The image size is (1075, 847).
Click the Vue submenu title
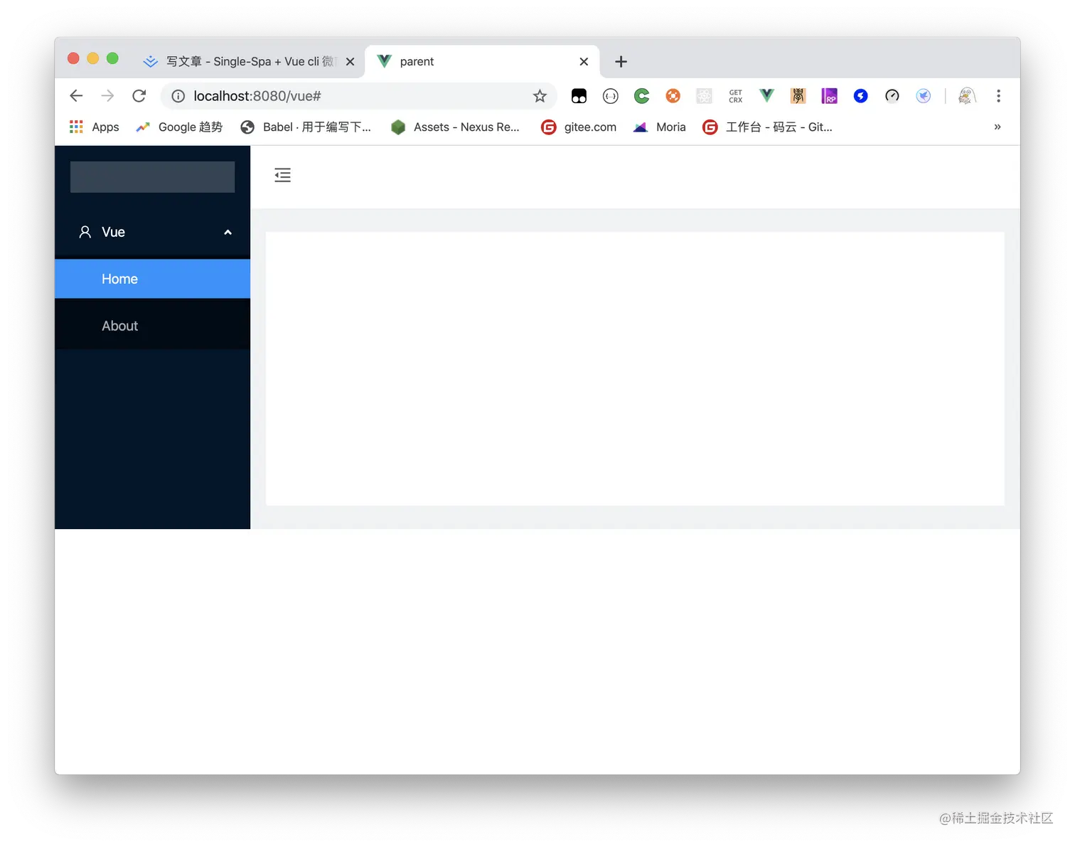[152, 232]
